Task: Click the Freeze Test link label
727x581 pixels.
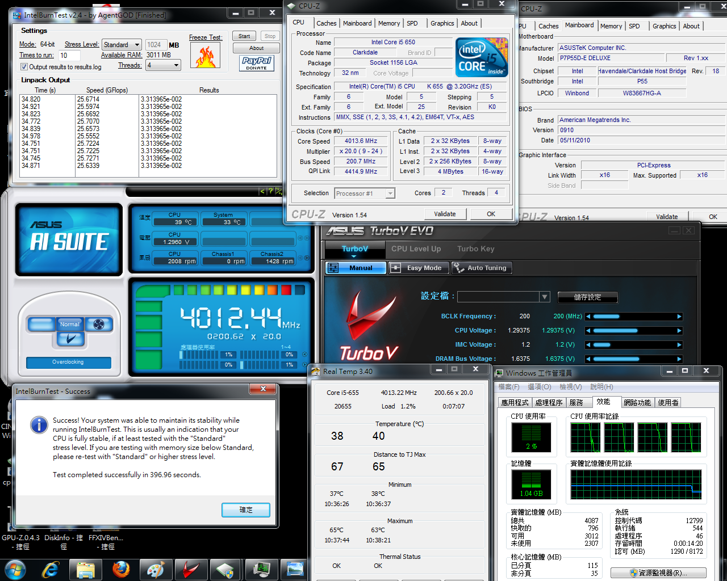Action: (205, 37)
